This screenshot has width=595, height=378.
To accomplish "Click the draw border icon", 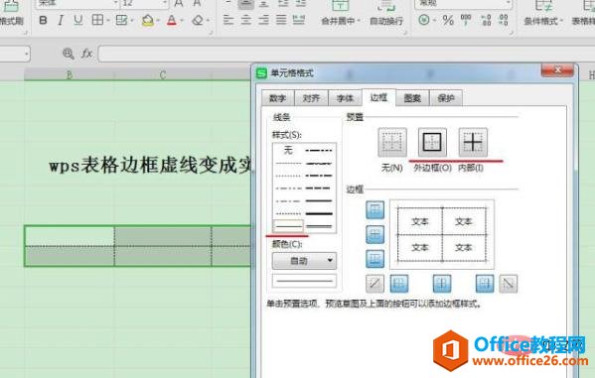I will (x=121, y=20).
